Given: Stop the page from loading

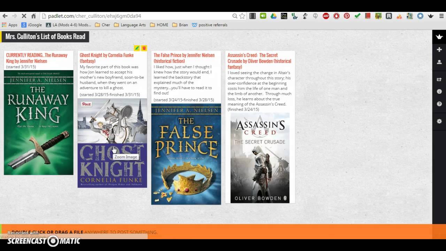Looking at the screenshot, I should pyautogui.click(x=24, y=16).
